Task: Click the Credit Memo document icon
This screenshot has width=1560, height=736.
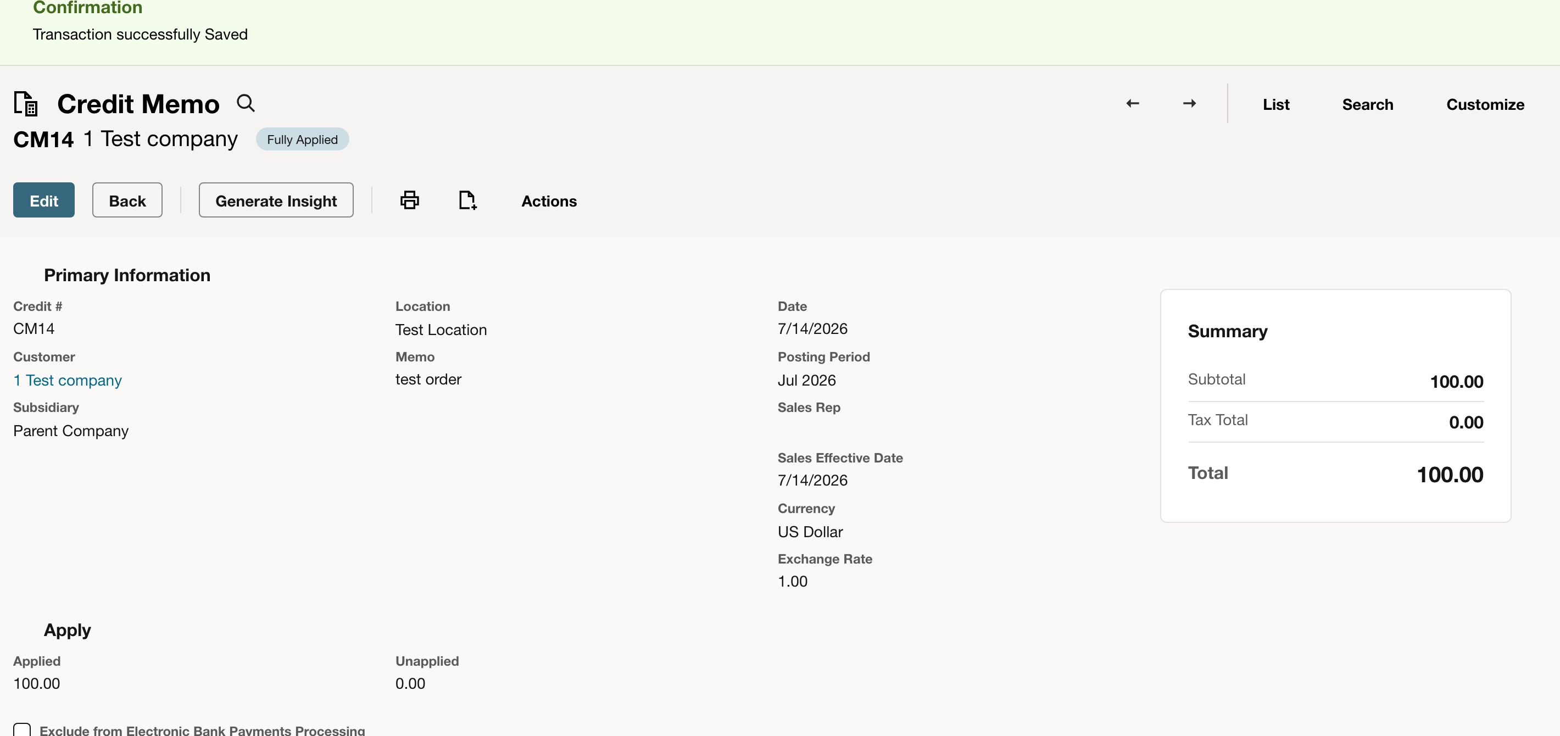Action: tap(26, 103)
